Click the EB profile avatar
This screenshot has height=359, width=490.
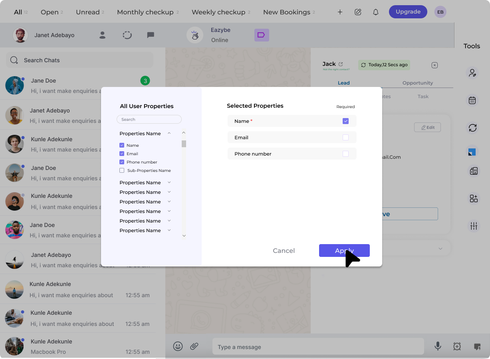[x=440, y=12]
